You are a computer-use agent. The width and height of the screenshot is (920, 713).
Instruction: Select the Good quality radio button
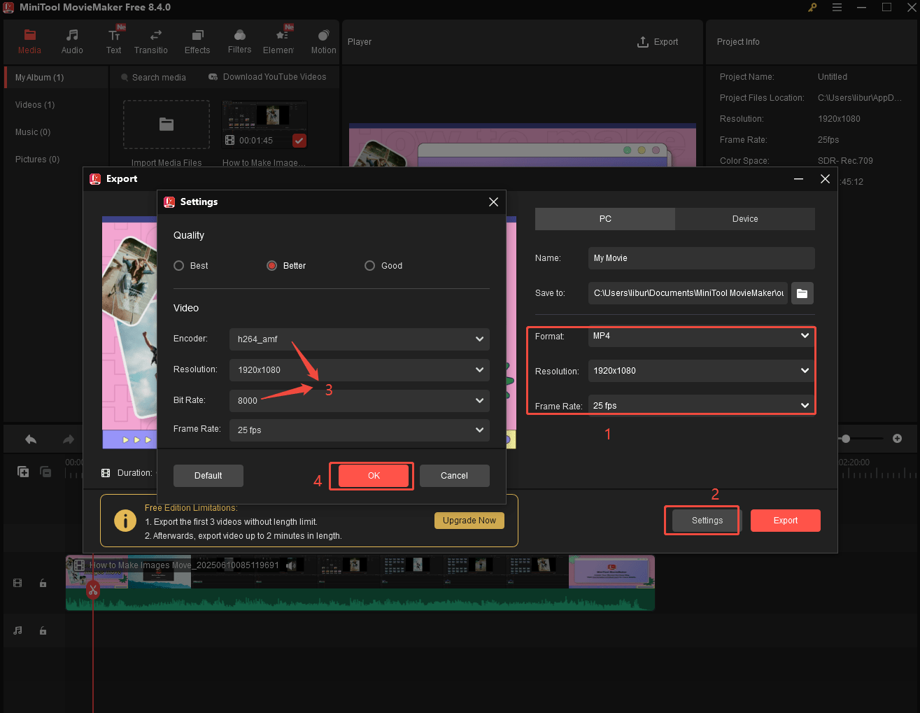[x=369, y=265]
